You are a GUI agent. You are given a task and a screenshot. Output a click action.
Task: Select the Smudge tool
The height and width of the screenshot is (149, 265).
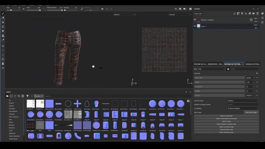[x=3, y=31]
